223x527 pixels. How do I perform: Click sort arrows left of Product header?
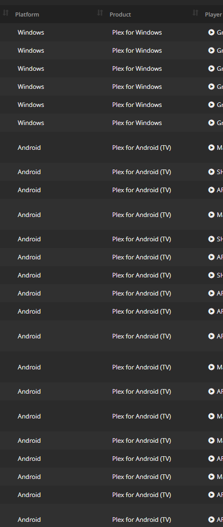point(100,13)
